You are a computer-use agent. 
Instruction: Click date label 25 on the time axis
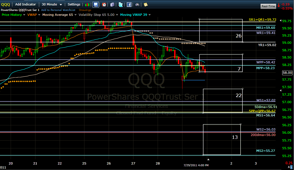pyautogui.click(x=84, y=163)
